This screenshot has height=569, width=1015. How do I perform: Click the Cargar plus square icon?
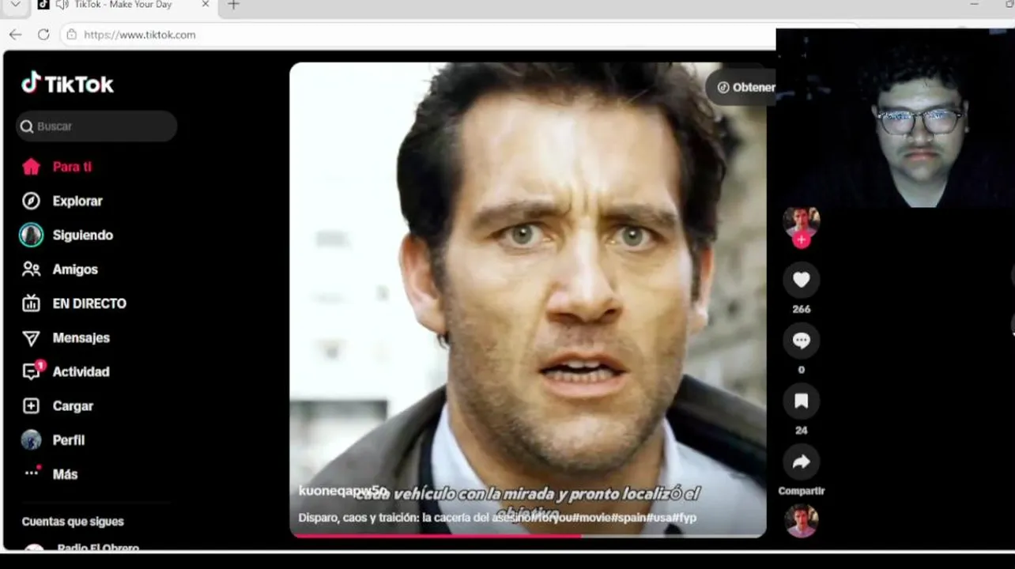pos(31,405)
